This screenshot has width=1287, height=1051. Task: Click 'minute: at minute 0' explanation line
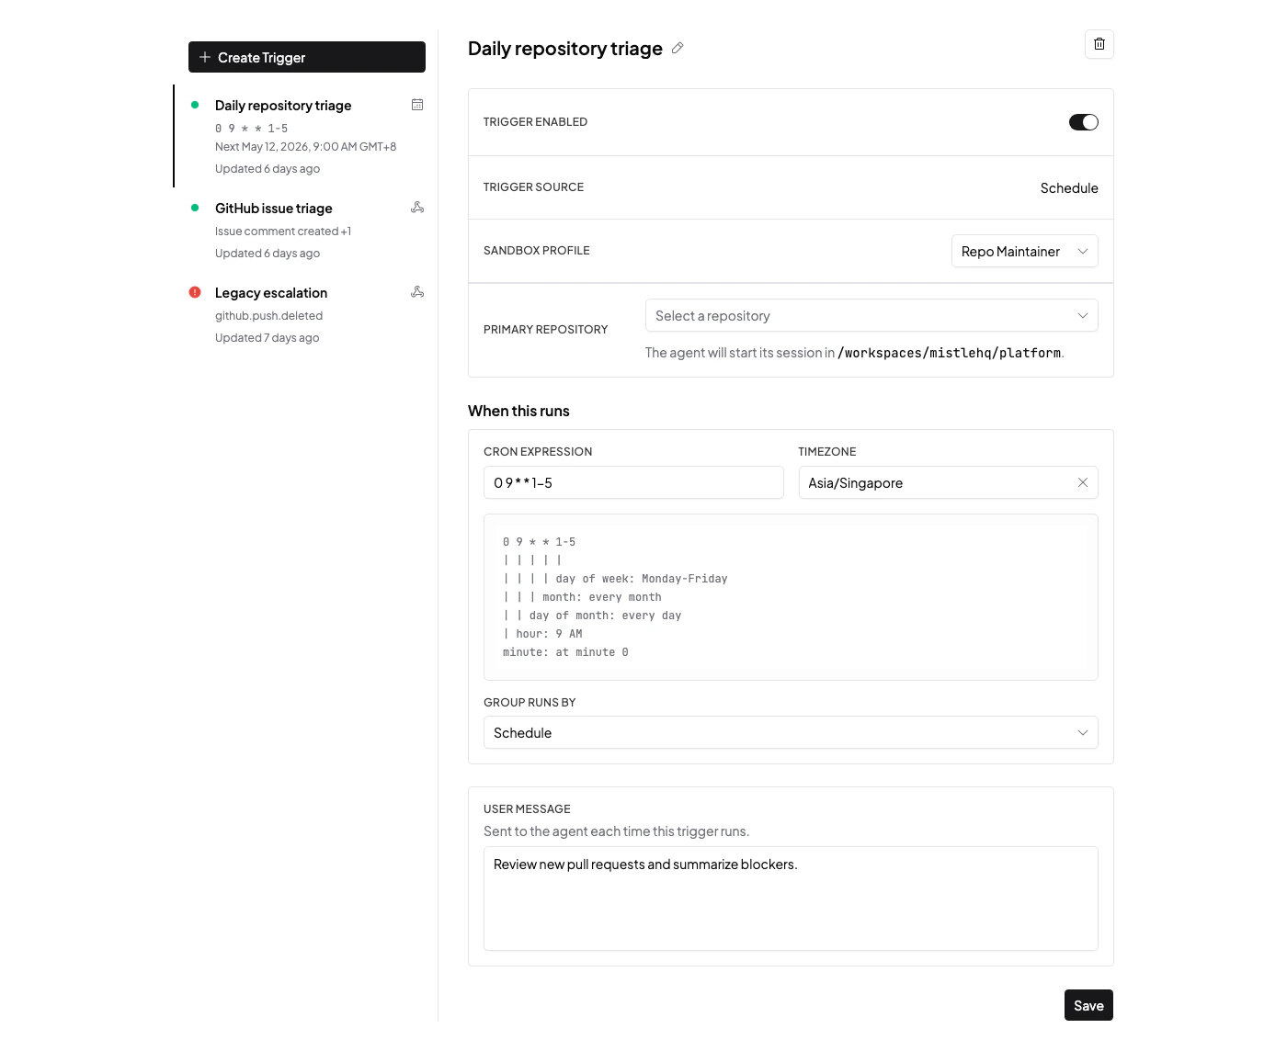click(x=565, y=652)
